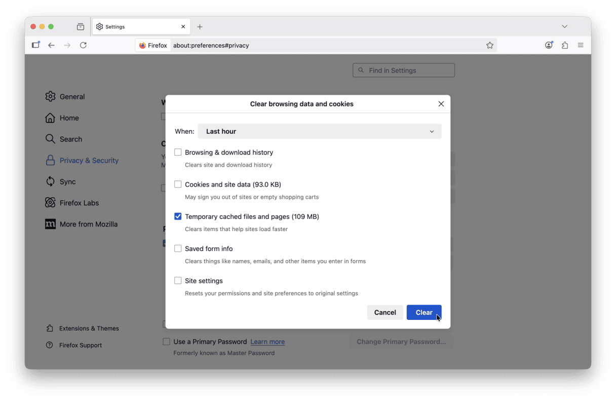Open the Last hour time range dropdown

pos(320,131)
